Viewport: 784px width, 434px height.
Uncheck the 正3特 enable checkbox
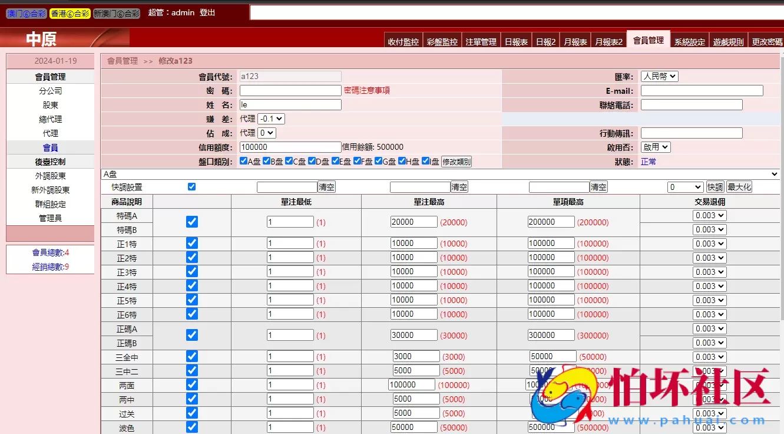pyautogui.click(x=191, y=271)
